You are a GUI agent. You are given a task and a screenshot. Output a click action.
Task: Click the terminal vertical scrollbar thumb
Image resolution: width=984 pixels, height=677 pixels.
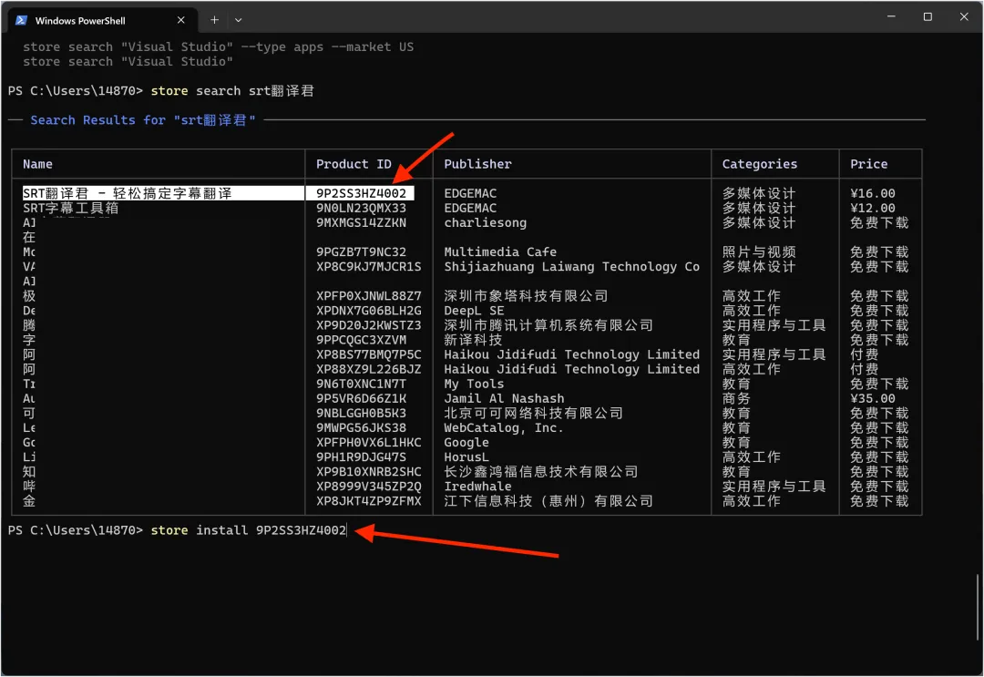[977, 608]
